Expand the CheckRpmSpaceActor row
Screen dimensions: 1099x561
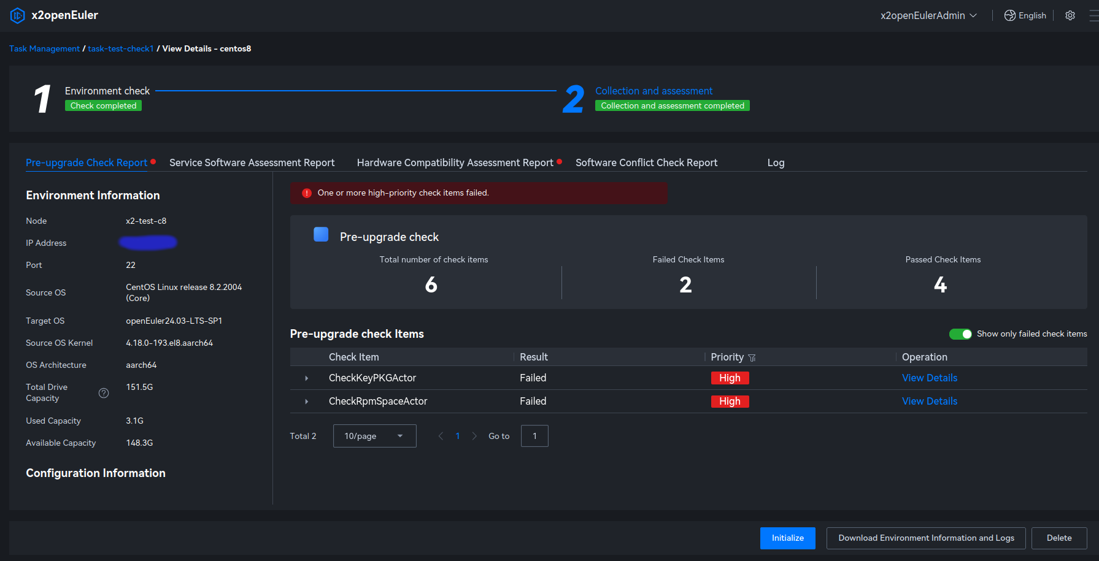pos(307,402)
